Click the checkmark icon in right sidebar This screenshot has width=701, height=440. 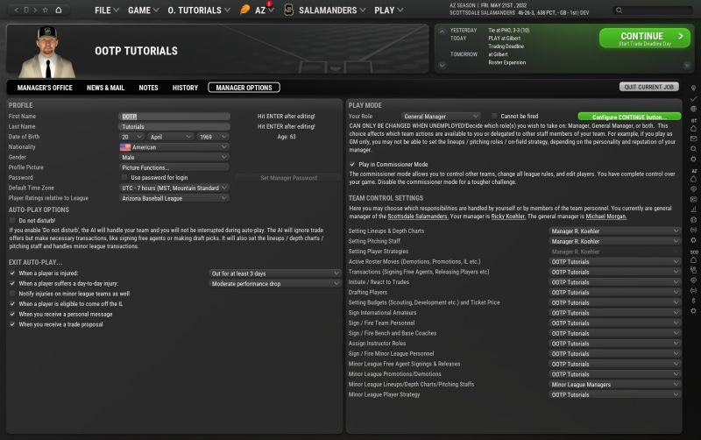[x=693, y=99]
